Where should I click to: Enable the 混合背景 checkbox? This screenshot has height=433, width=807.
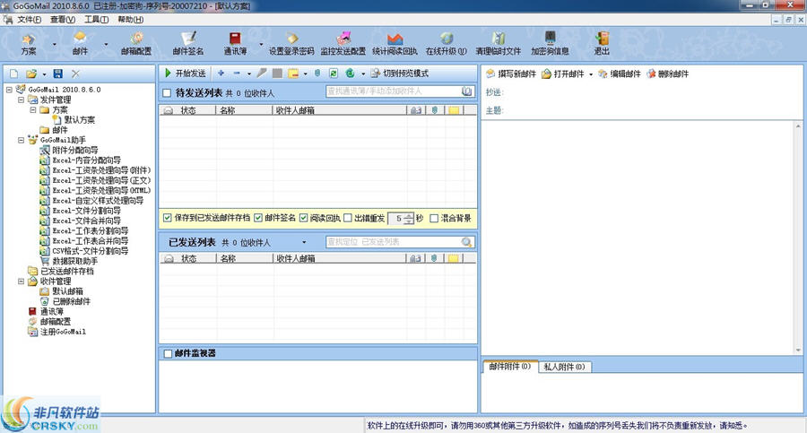[434, 218]
